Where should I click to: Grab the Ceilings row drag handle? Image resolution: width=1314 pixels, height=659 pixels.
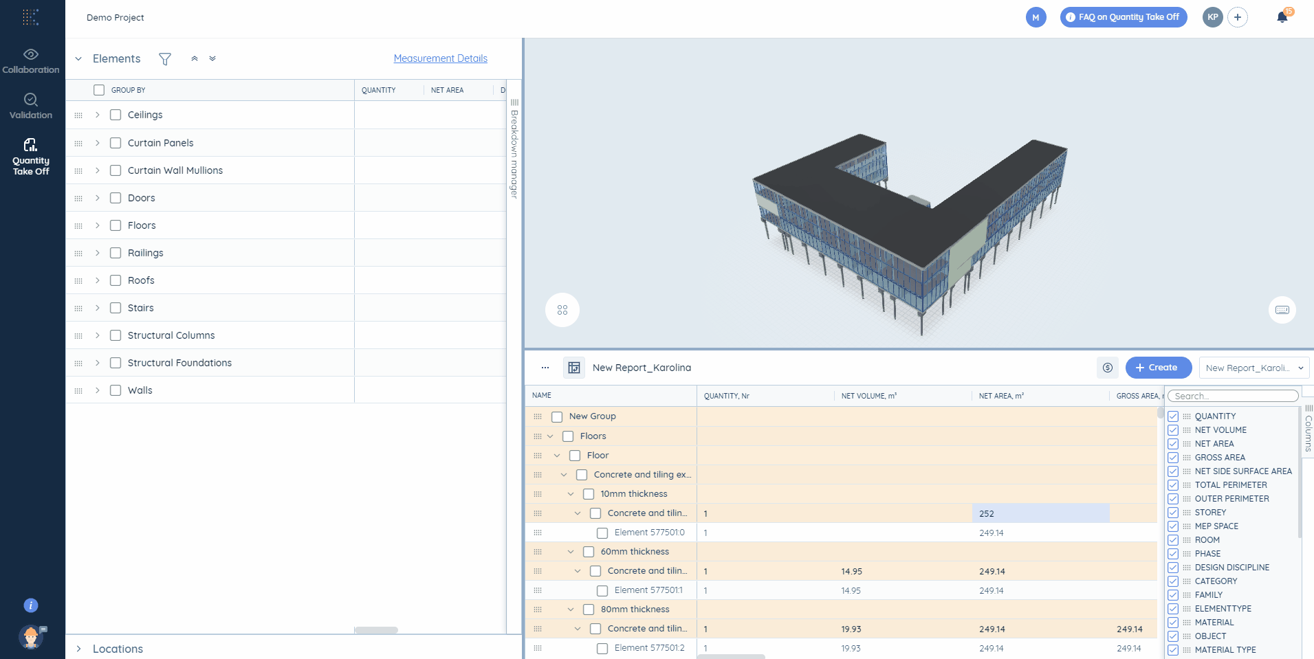click(78, 115)
